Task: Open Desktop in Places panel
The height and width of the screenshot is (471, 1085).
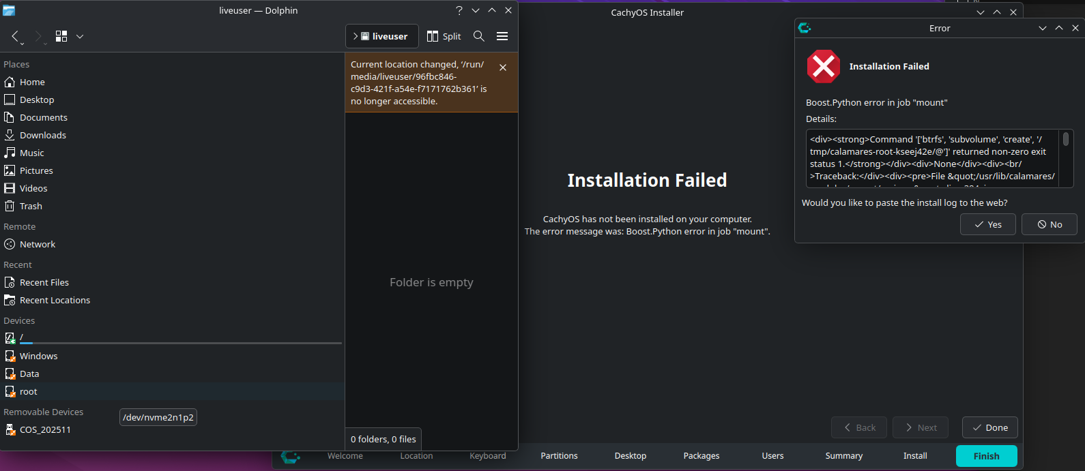Action: pyautogui.click(x=172, y=100)
